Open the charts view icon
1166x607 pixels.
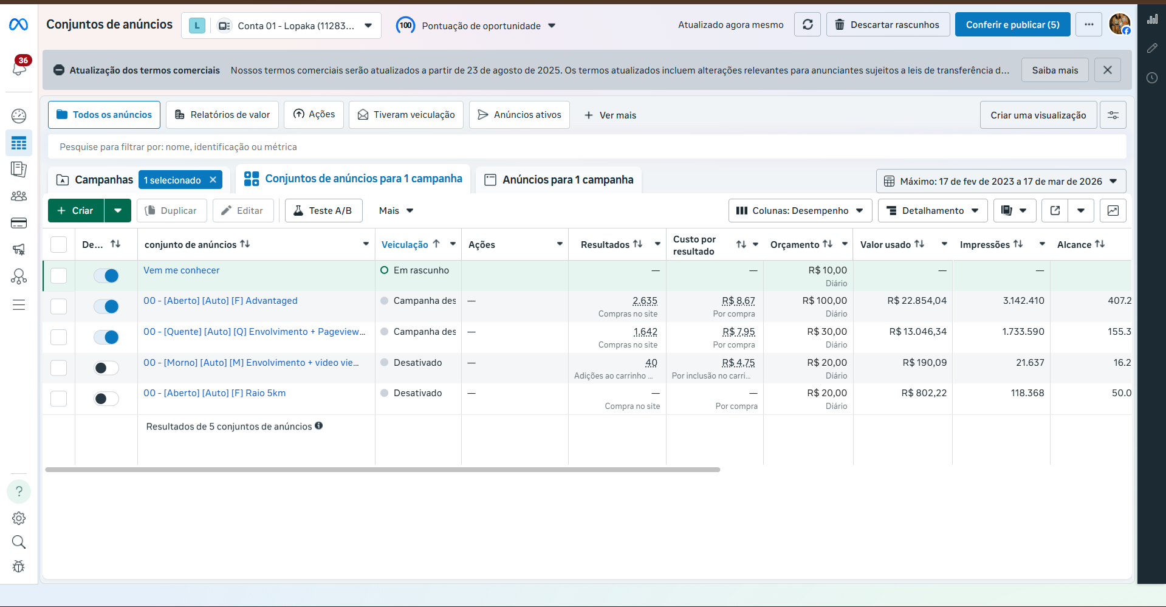coord(1113,211)
